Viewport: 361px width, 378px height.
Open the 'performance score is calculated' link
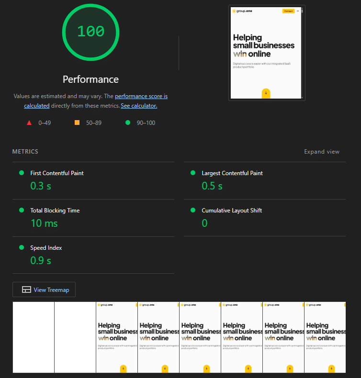141,96
